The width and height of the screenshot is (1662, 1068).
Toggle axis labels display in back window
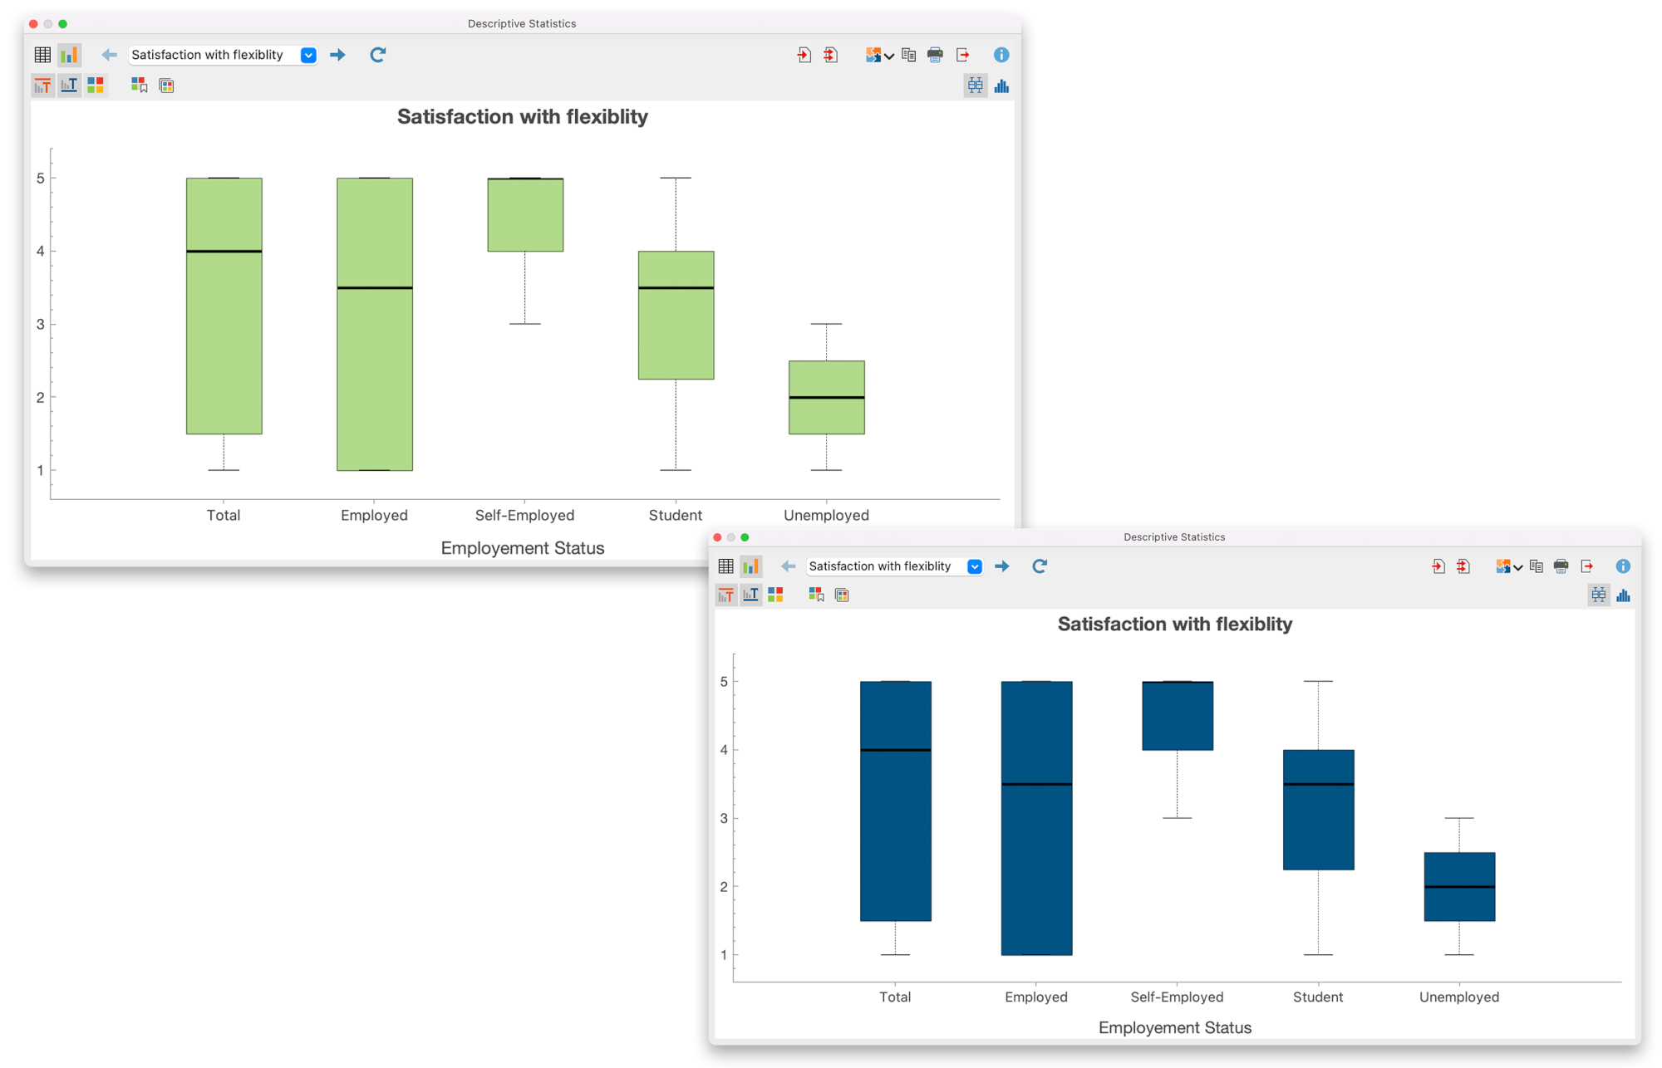(70, 86)
